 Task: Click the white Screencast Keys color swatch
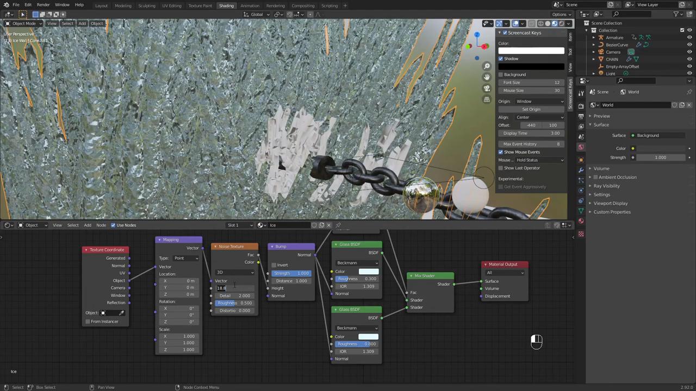click(x=531, y=51)
